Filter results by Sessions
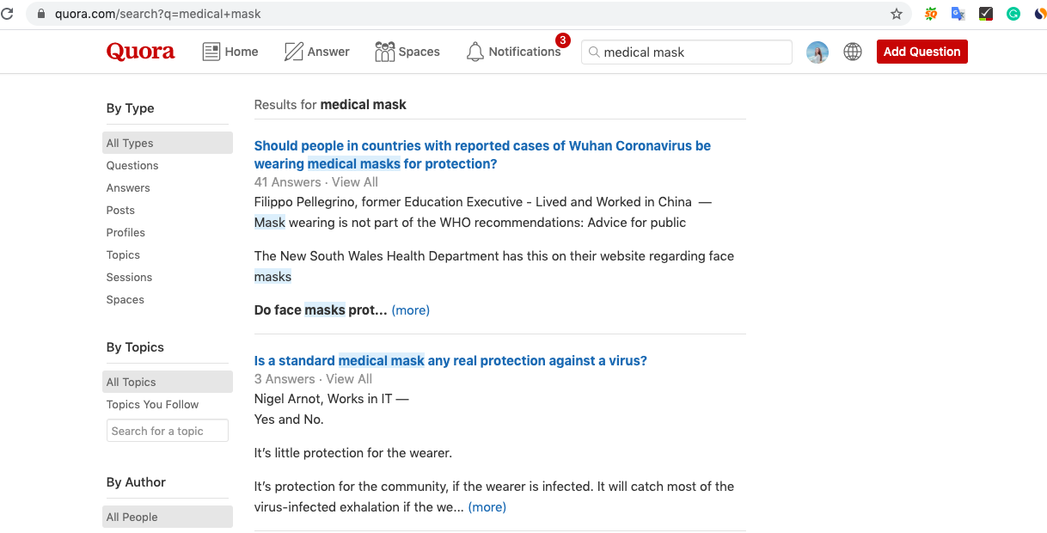This screenshot has height=533, width=1047. point(129,277)
